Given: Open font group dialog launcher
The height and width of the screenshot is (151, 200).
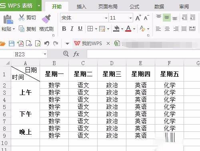Looking at the screenshot, I should coord(148,36).
